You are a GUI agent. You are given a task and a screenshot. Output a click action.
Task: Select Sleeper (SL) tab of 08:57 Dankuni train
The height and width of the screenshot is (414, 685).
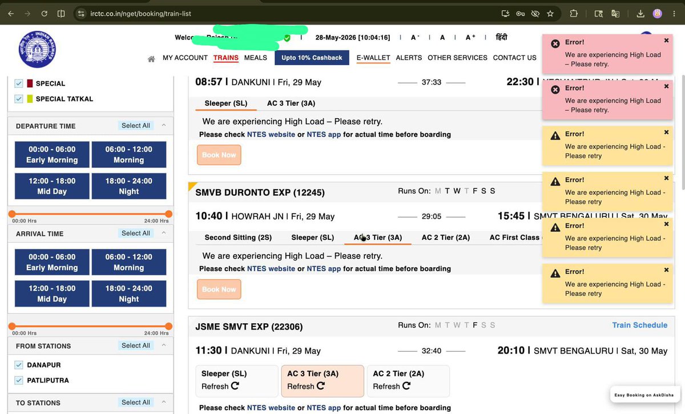(226, 103)
